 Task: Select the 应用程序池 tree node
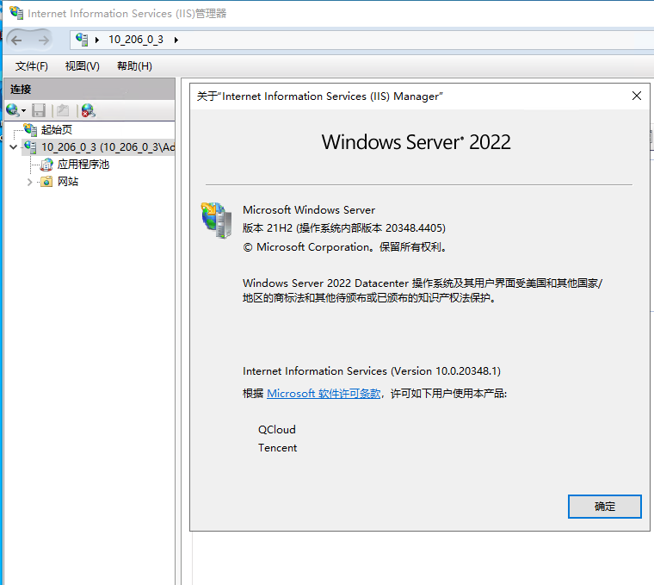pos(83,164)
